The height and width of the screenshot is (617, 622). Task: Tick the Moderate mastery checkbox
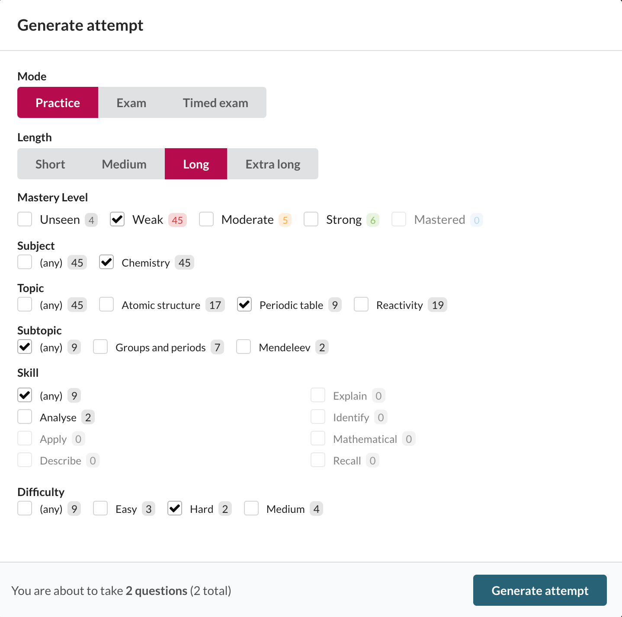pyautogui.click(x=206, y=219)
